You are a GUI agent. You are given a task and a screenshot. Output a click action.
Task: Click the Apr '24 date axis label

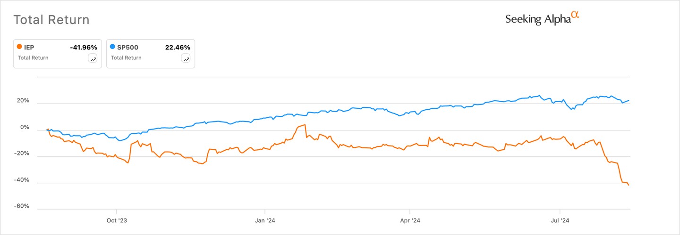click(x=410, y=220)
